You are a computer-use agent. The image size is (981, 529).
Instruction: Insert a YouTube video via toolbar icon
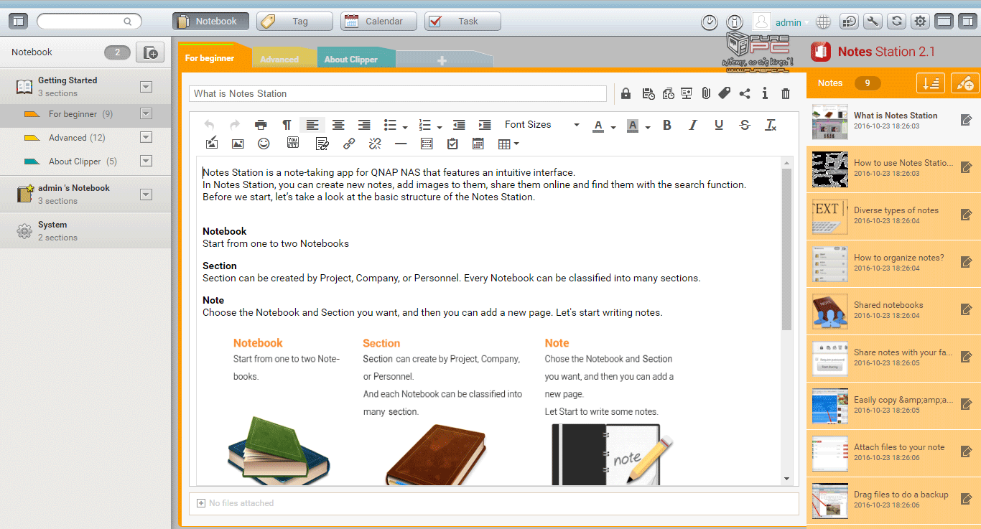pos(293,144)
